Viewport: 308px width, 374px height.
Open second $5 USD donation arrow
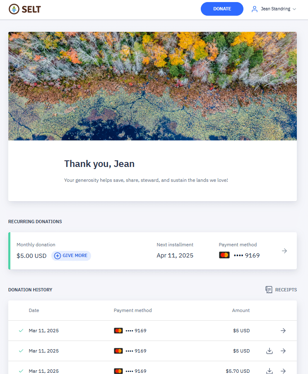[x=283, y=351]
